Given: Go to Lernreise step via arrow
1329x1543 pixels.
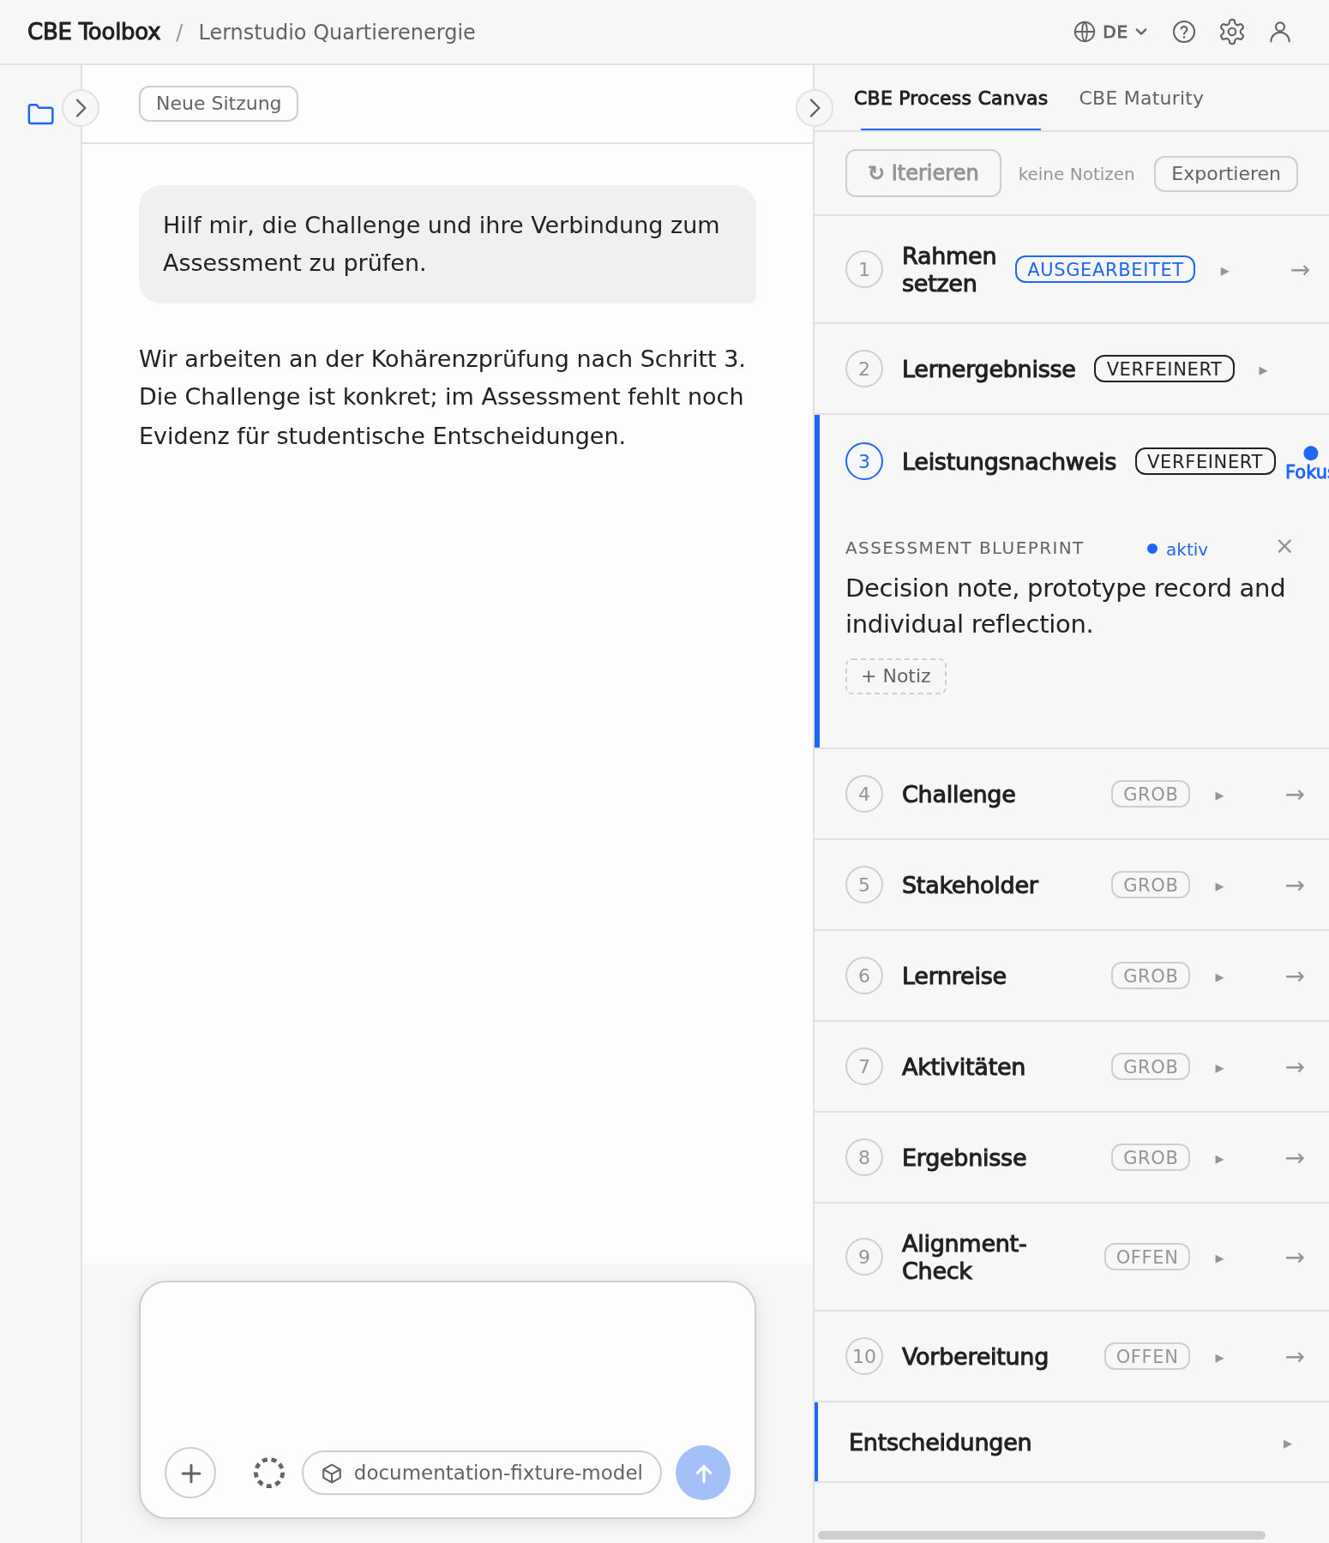Looking at the screenshot, I should [x=1295, y=976].
